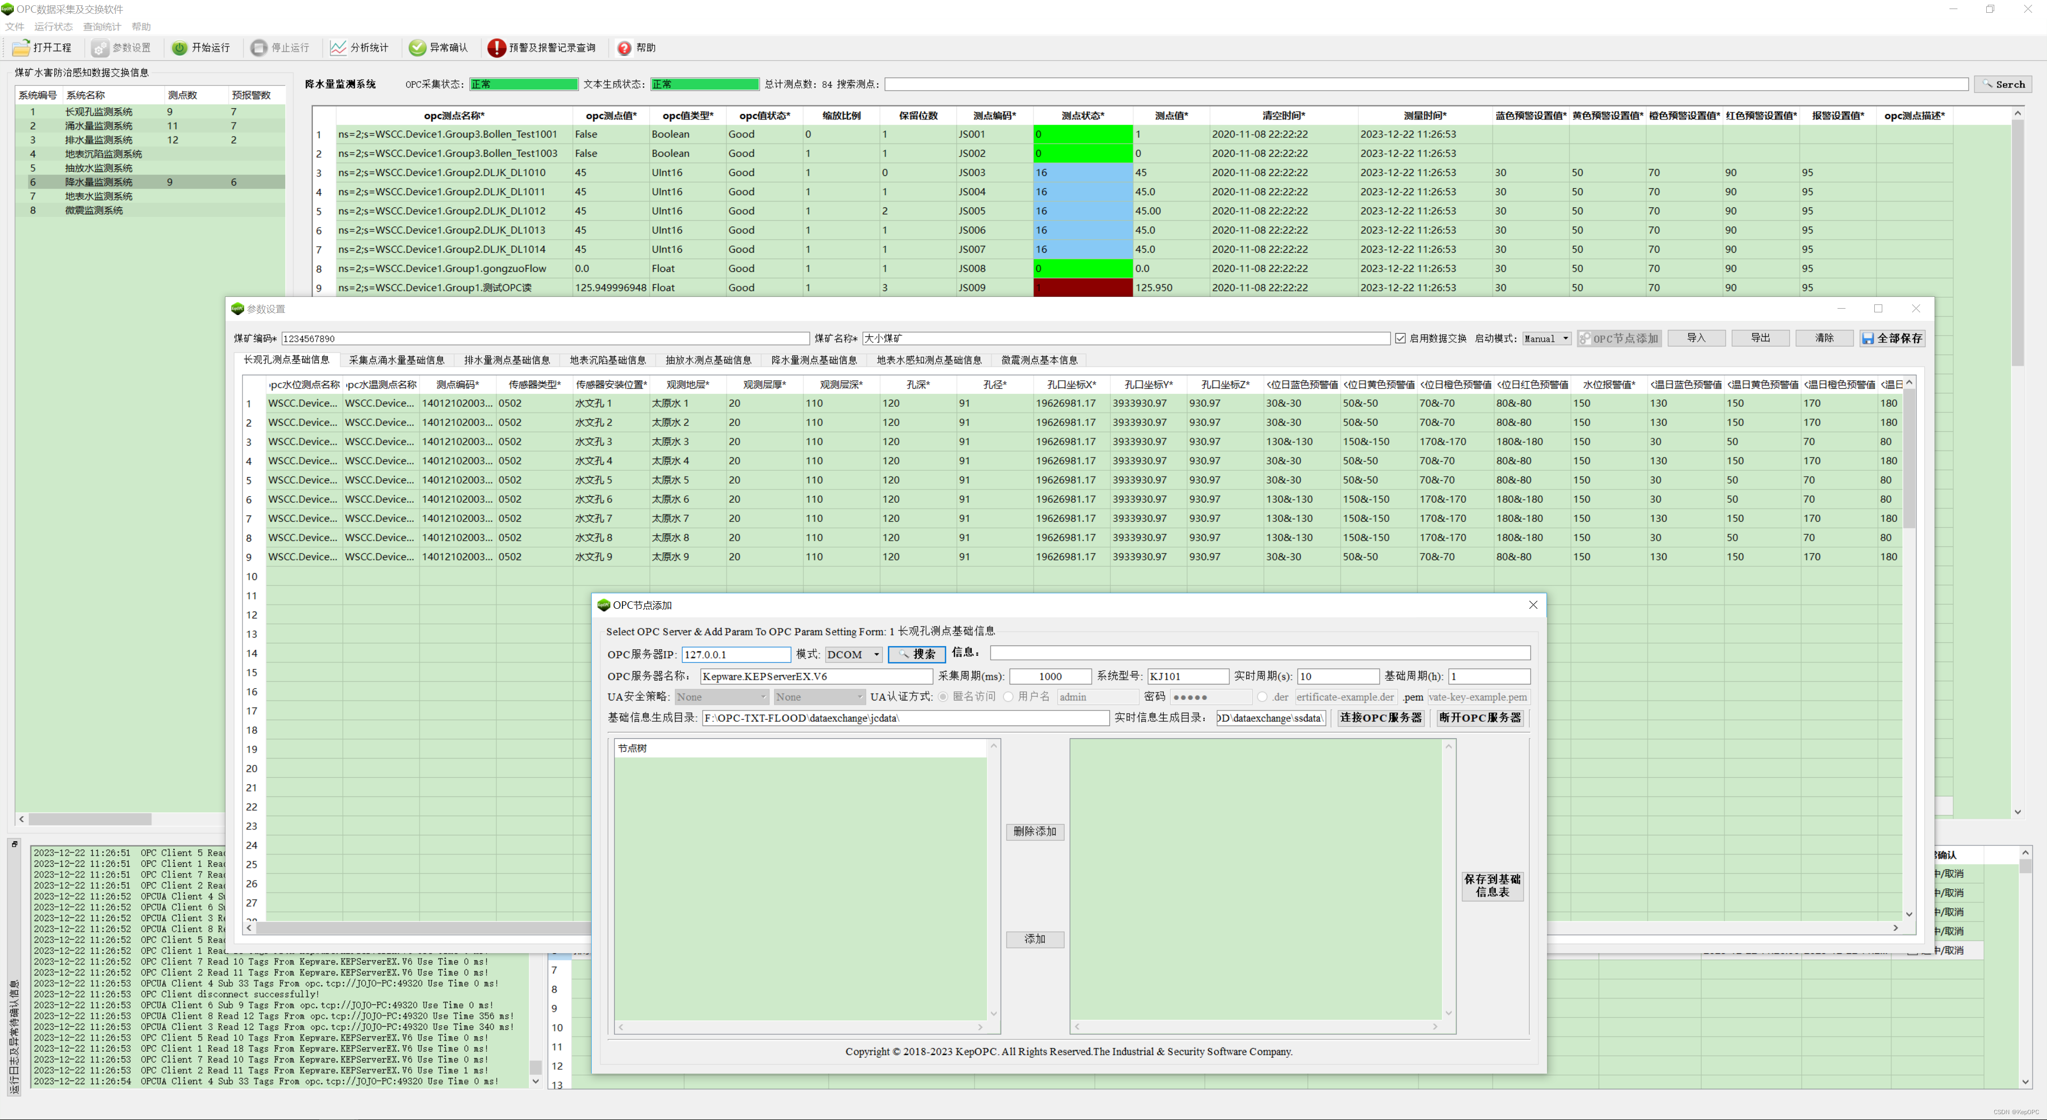Click the 基础信息生成目录 path field
The height and width of the screenshot is (1120, 2047).
coord(906,718)
